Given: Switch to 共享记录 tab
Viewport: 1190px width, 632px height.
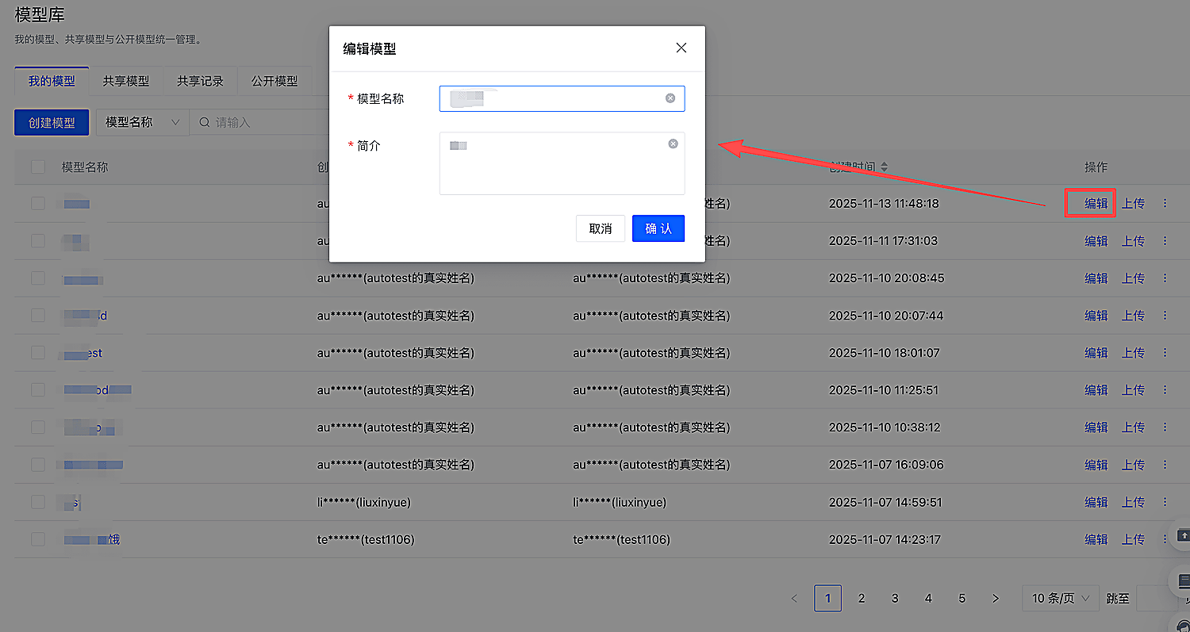Looking at the screenshot, I should point(200,81).
